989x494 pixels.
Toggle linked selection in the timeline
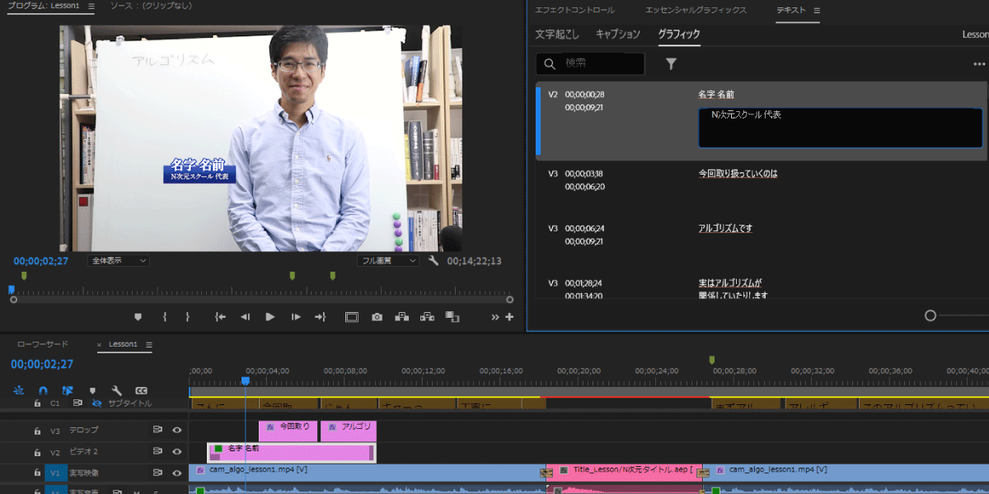[68, 390]
